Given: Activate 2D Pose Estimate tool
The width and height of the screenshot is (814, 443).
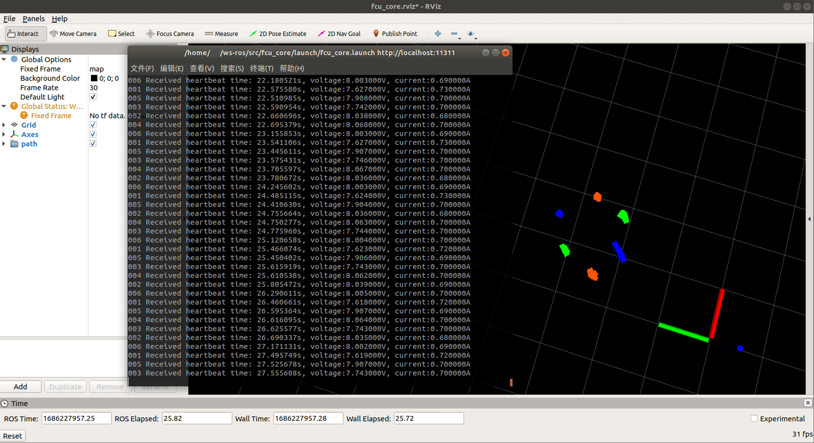Looking at the screenshot, I should tap(278, 33).
